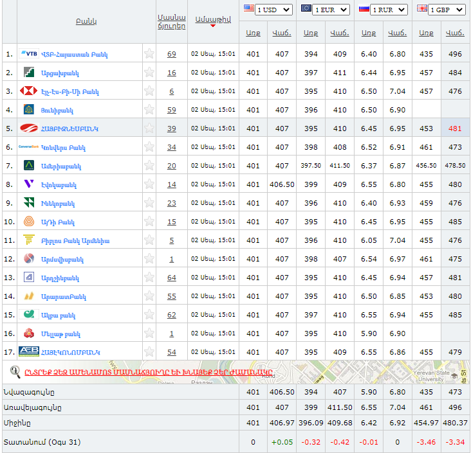
Task: Click the Armswissbank logo in row 12
Action: [x=29, y=258]
